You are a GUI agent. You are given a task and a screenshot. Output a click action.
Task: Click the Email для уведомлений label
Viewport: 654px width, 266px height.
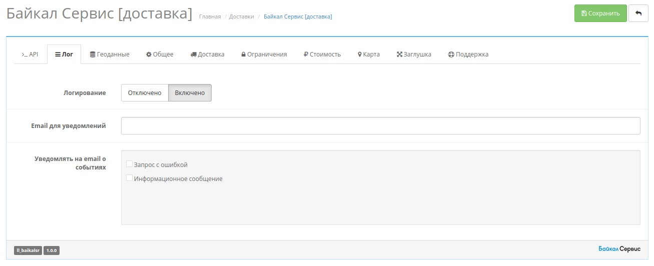tap(69, 126)
